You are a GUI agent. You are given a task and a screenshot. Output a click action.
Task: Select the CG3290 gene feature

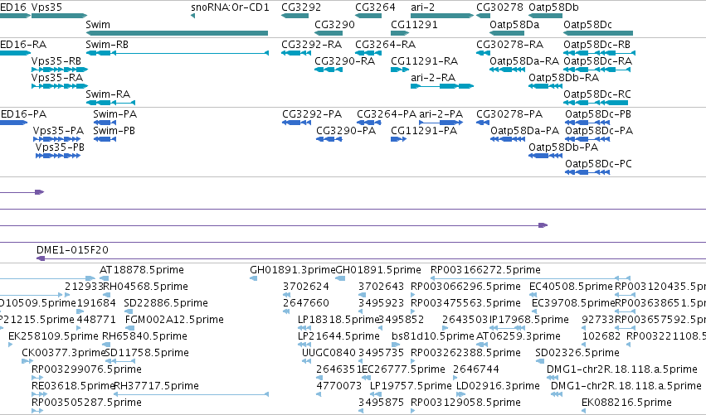(x=329, y=33)
